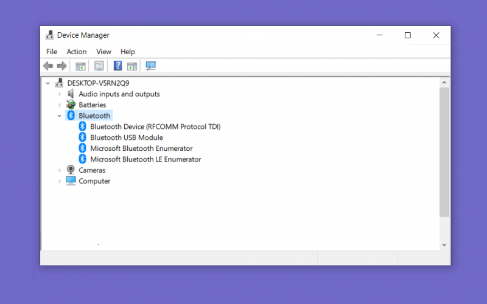Select Bluetooth Device (RFCOMM Protocol TDI)
The width and height of the screenshot is (487, 304).
155,126
